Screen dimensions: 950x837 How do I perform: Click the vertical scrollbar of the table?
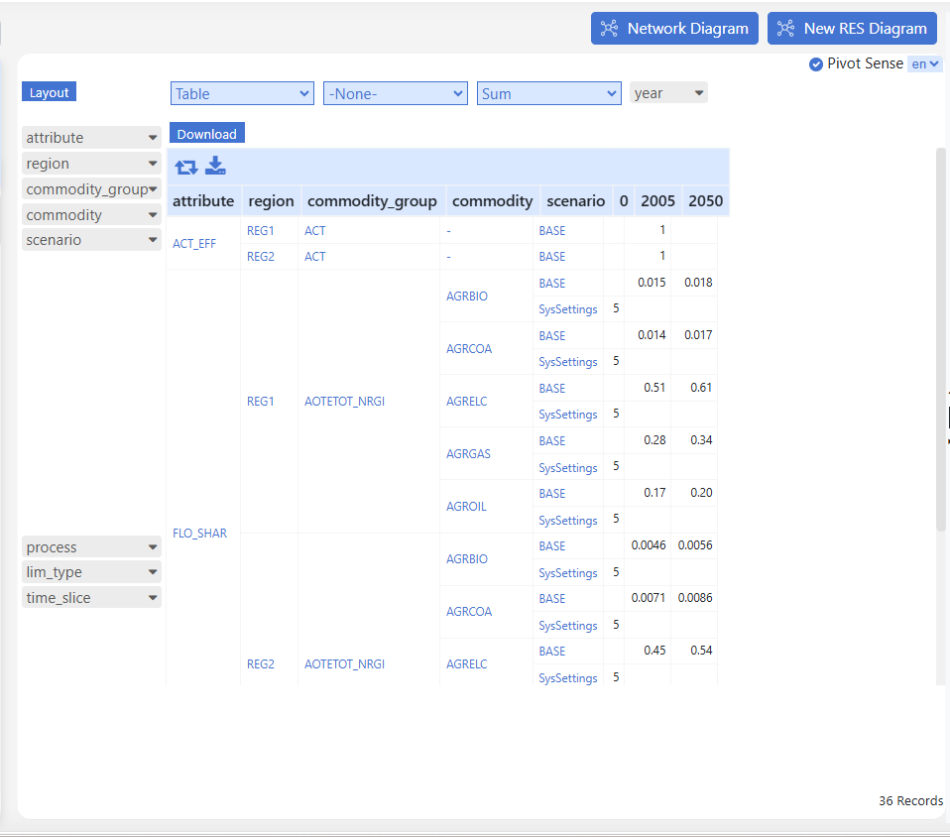tap(940, 339)
